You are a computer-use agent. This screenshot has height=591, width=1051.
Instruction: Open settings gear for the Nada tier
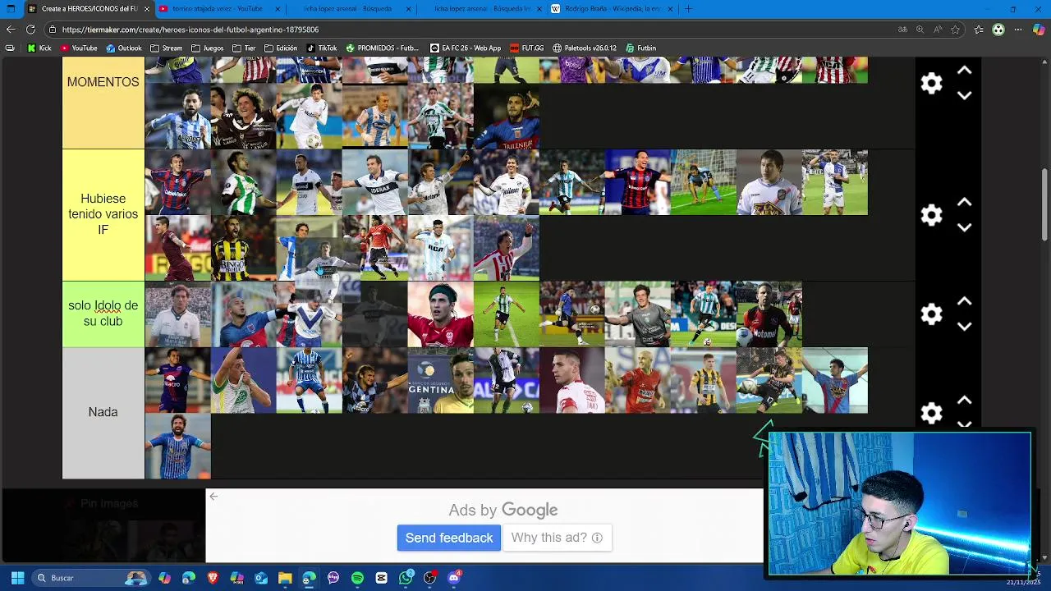click(x=931, y=413)
